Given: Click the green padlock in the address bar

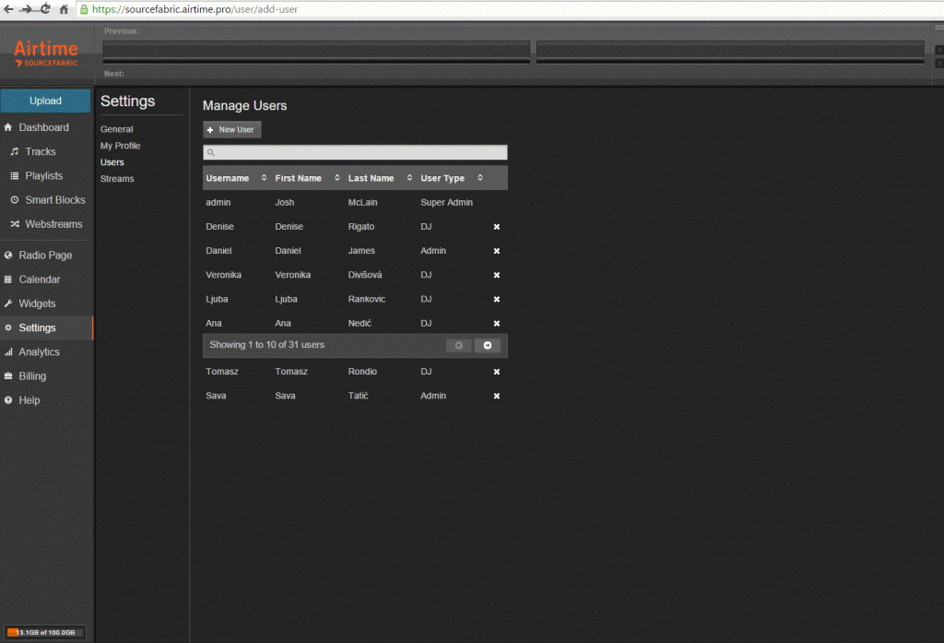Looking at the screenshot, I should tap(84, 9).
